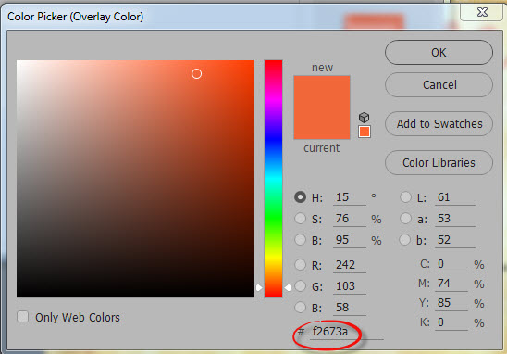Click the Yellow field showing 85

pyautogui.click(x=451, y=303)
